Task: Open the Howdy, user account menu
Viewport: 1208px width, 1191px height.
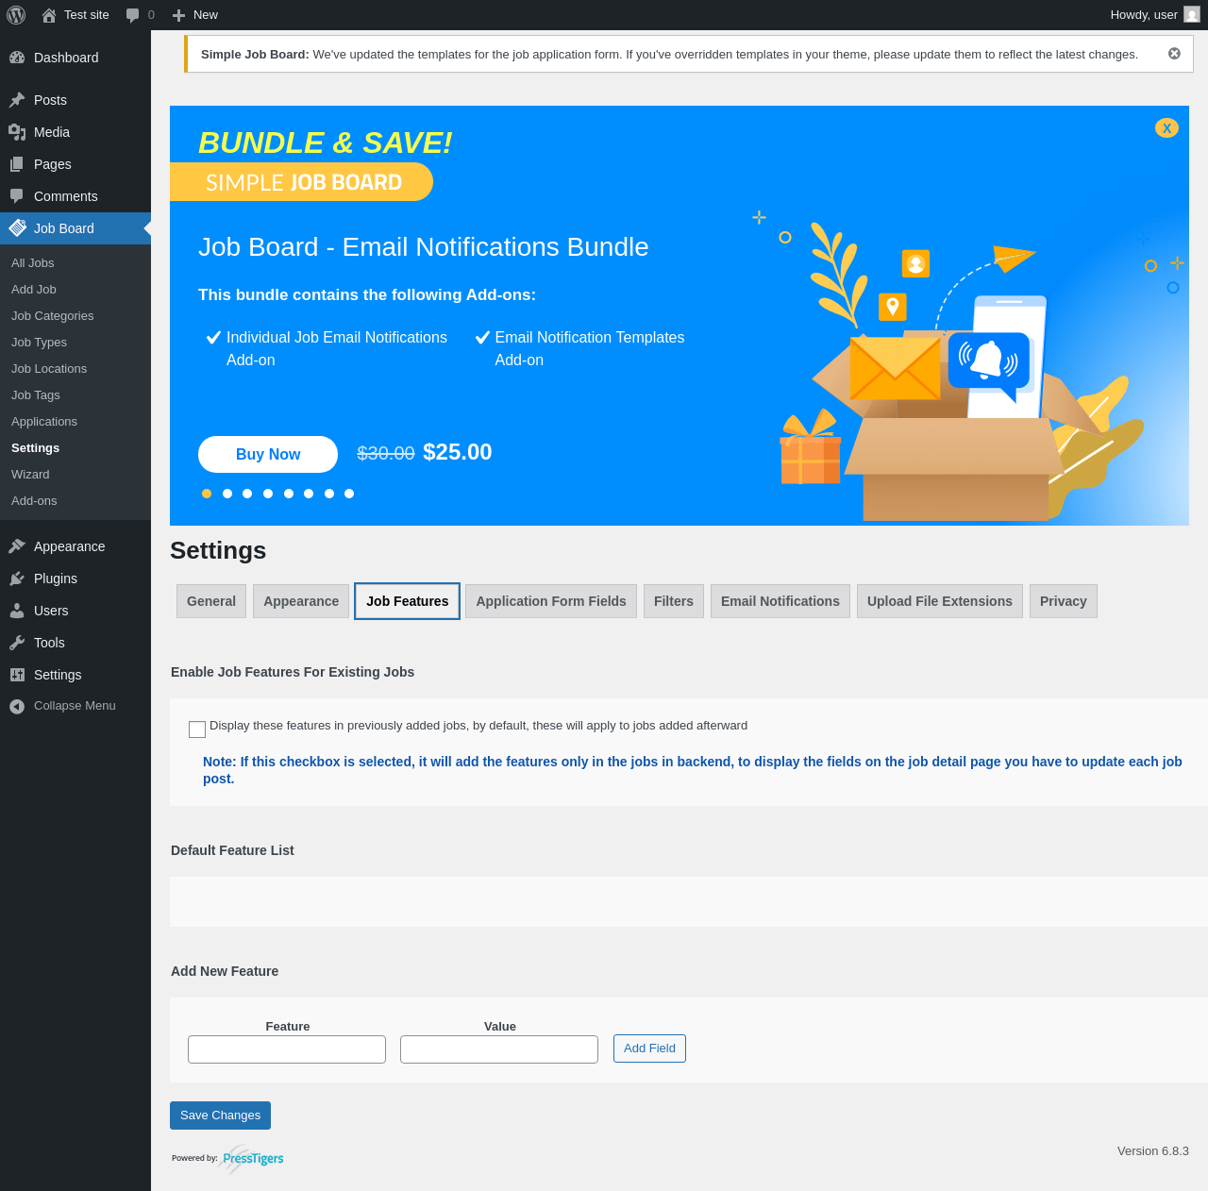Action: click(1154, 15)
